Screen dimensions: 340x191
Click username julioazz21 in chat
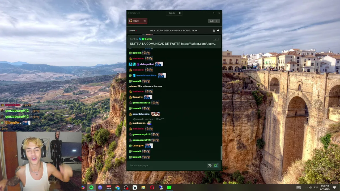(134, 86)
